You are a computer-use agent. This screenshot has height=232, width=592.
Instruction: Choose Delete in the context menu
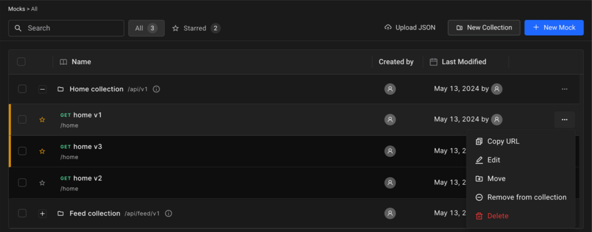pos(497,216)
